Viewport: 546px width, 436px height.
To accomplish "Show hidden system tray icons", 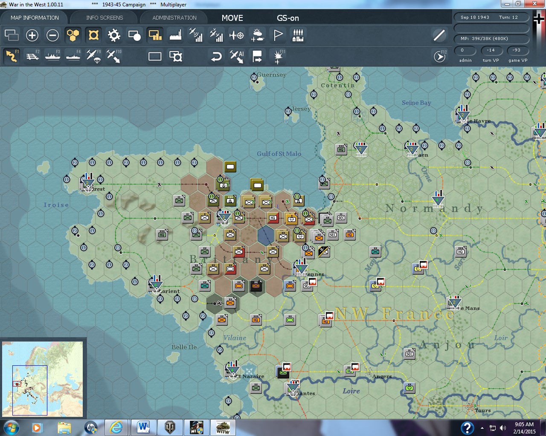I will (482, 427).
